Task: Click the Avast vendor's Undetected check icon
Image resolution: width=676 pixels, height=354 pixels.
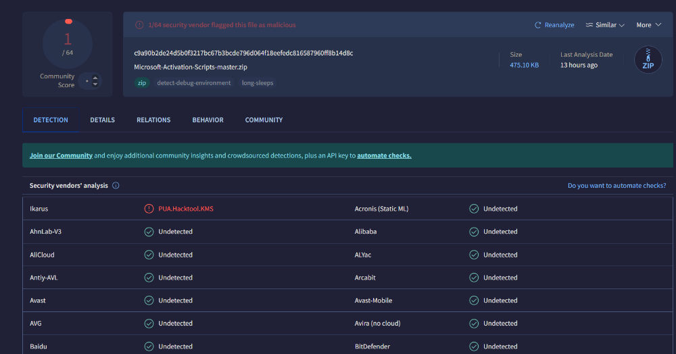Action: tap(149, 301)
